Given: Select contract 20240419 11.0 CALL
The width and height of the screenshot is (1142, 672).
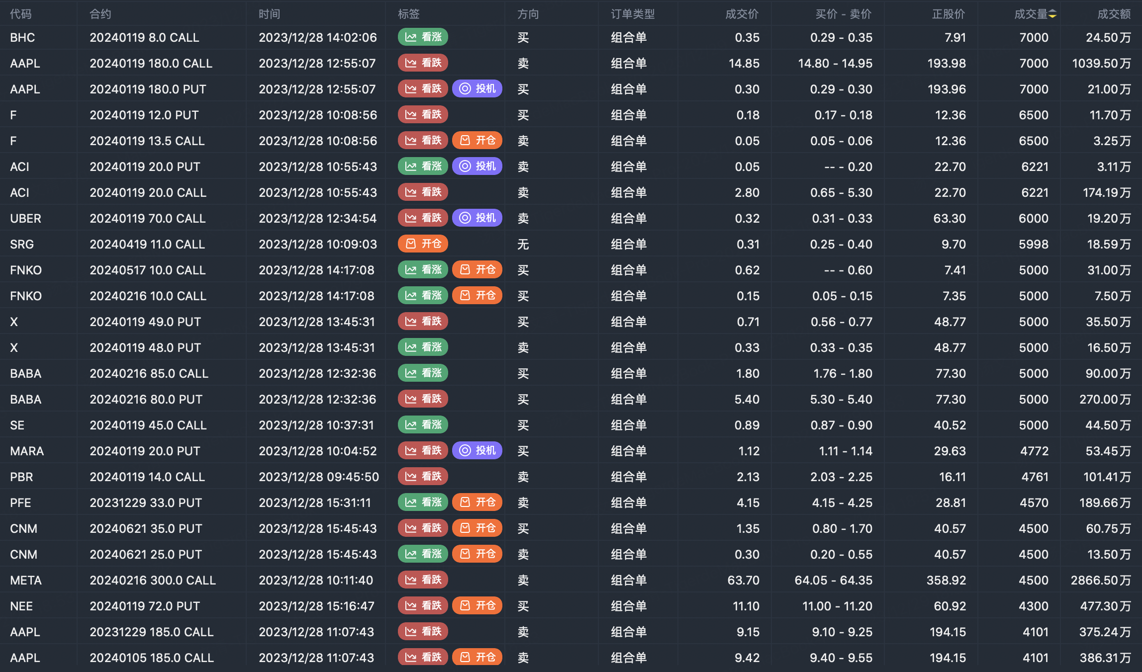Looking at the screenshot, I should [147, 244].
